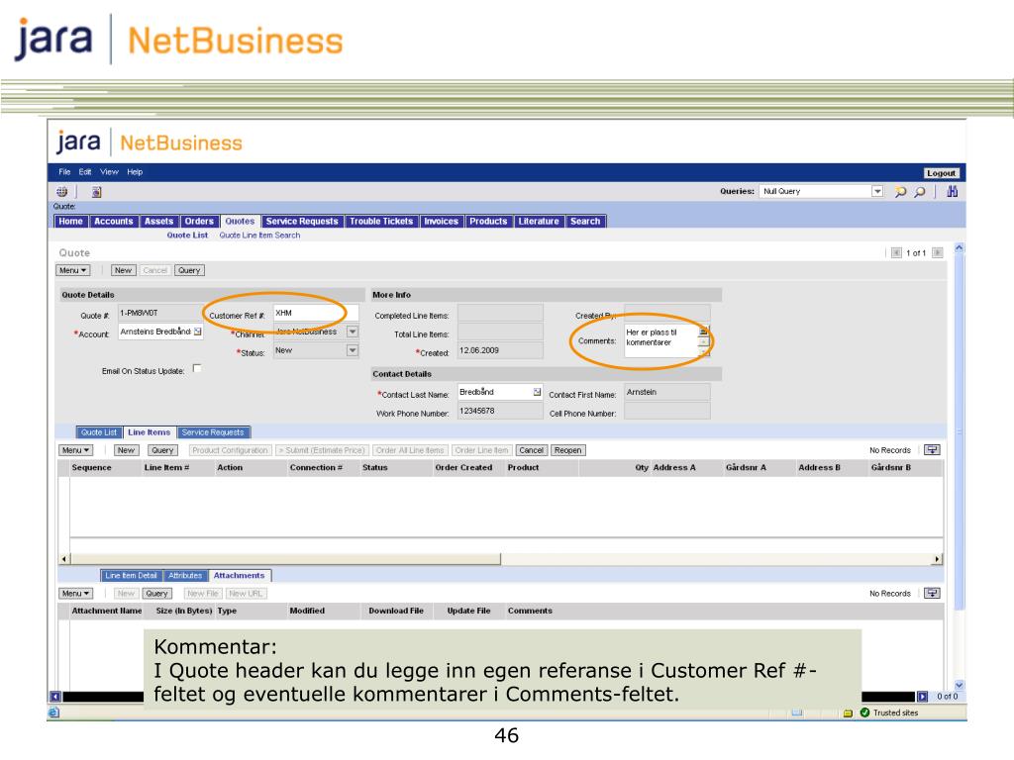Go to the Home tab

tap(70, 221)
